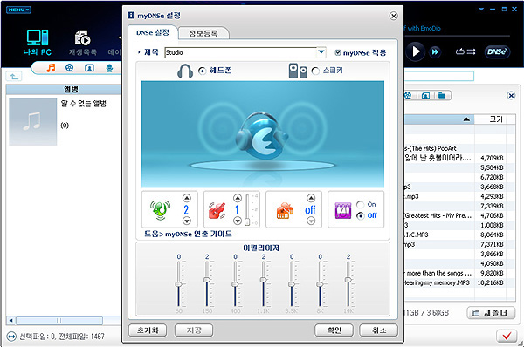Confirm with the 확인 button
Screen dimensions: 524x347
pyautogui.click(x=334, y=330)
